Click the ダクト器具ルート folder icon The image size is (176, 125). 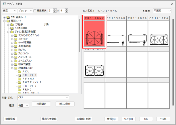tap(8, 17)
